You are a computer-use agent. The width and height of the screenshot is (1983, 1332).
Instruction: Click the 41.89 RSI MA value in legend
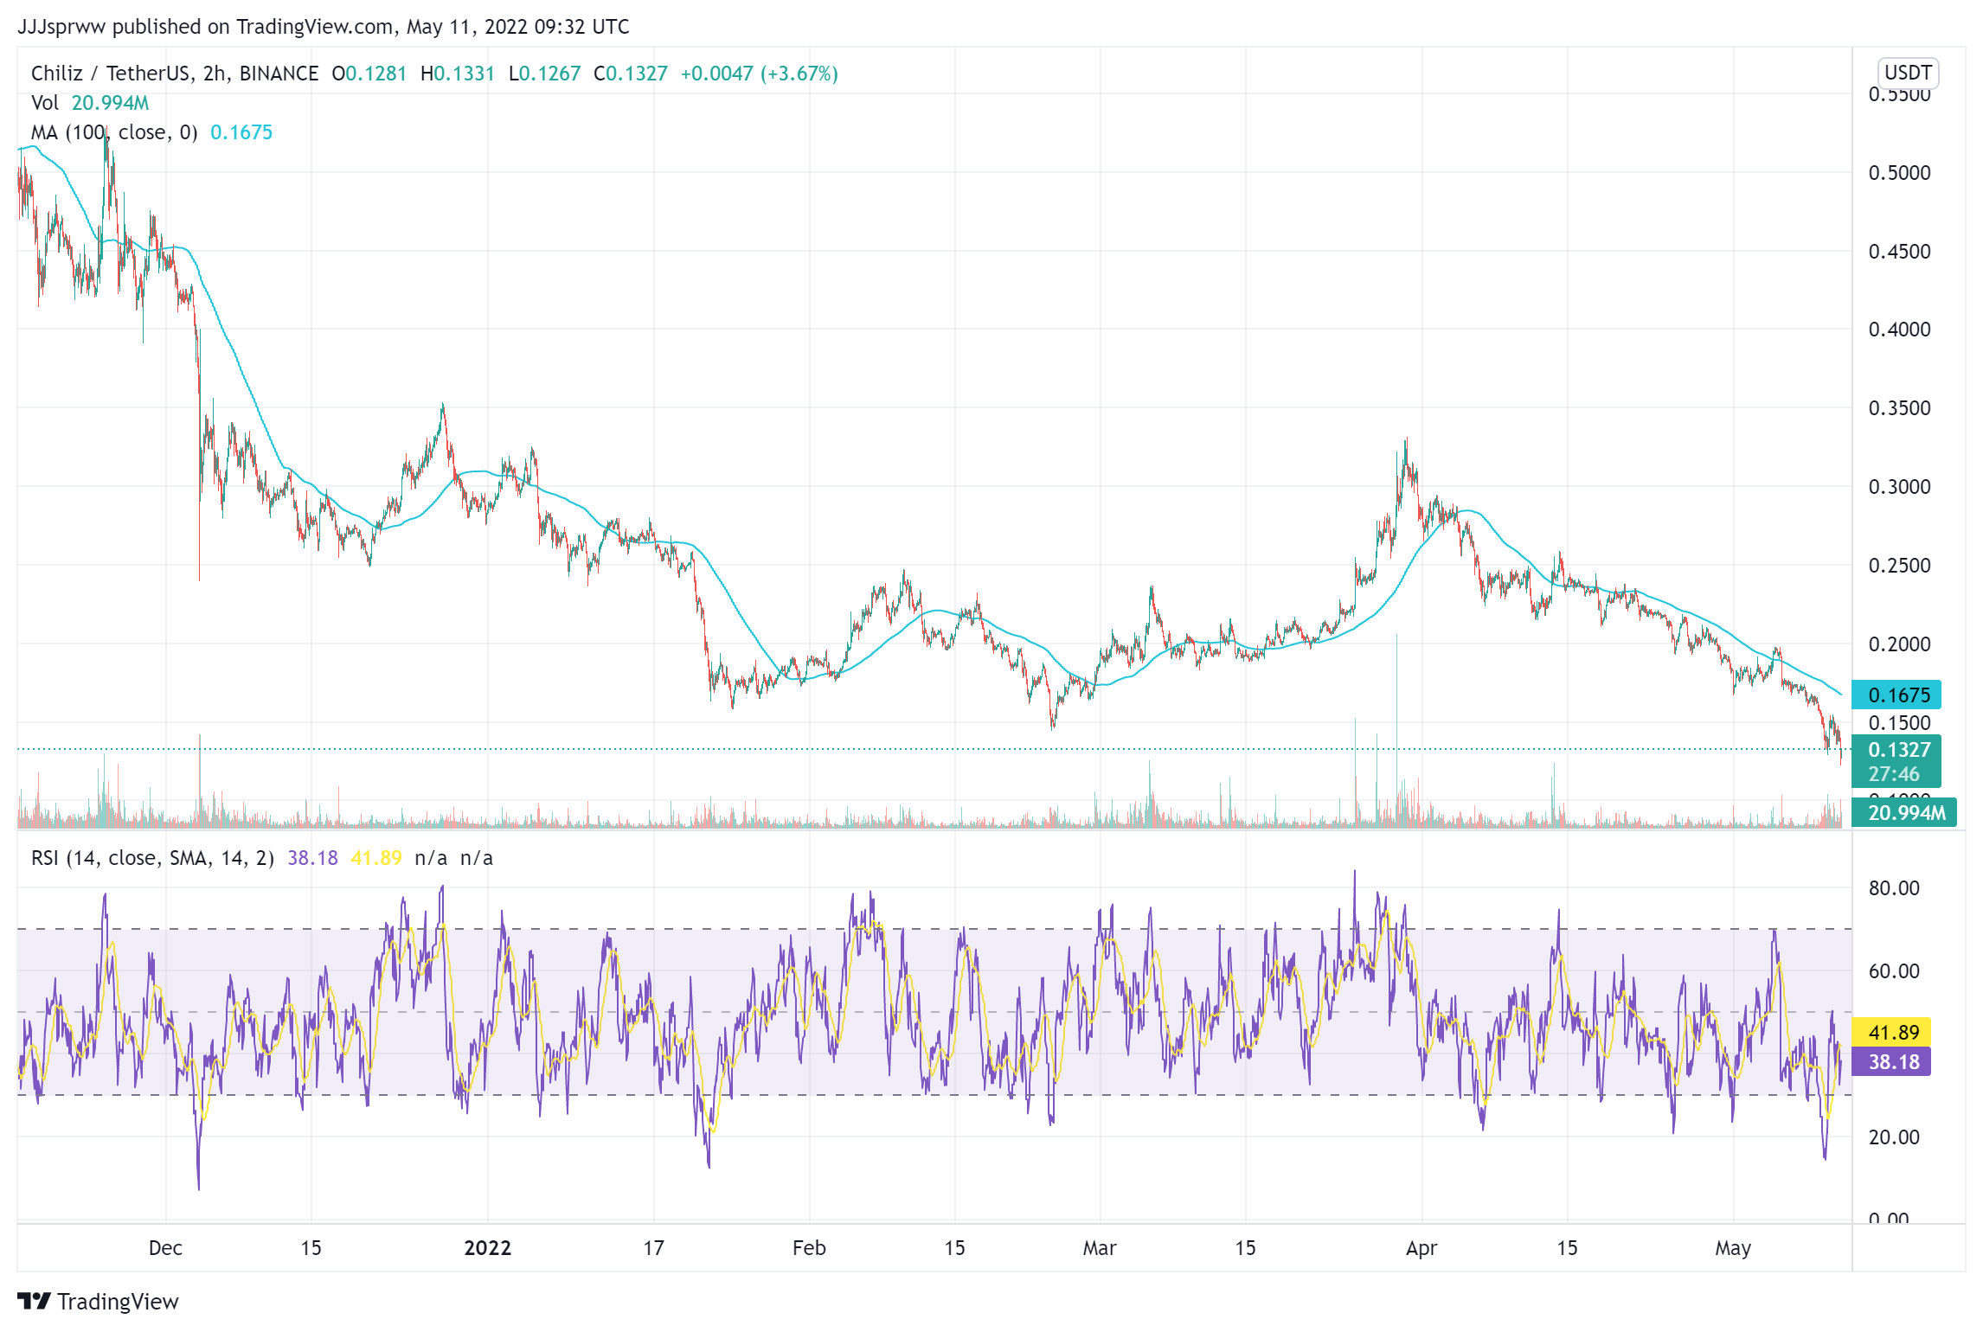376,858
